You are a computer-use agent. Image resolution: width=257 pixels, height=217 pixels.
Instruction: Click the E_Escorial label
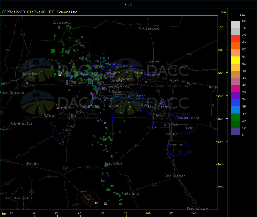106,98
